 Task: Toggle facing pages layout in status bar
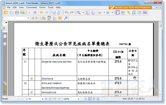pos(98,99)
